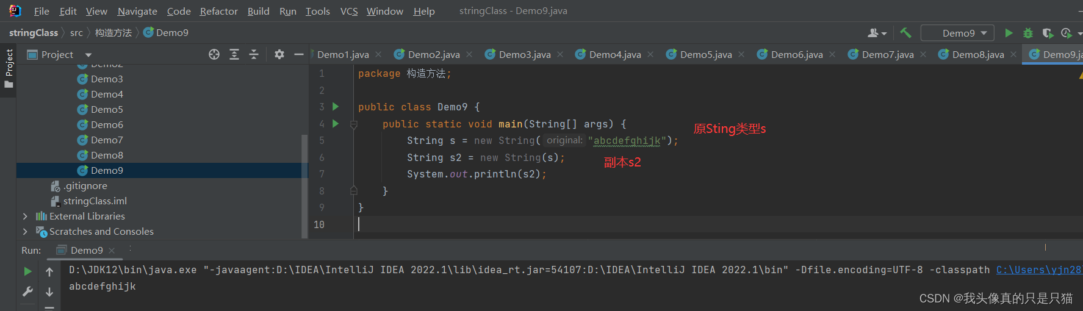1083x311 pixels.
Task: Switch to Demo5.java editor tab
Action: [x=706, y=54]
